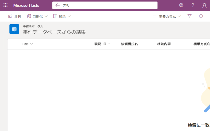Image resolution: width=210 pixels, height=131 pixels.
Task: Open the 現況 column header menu
Action: tap(102, 44)
